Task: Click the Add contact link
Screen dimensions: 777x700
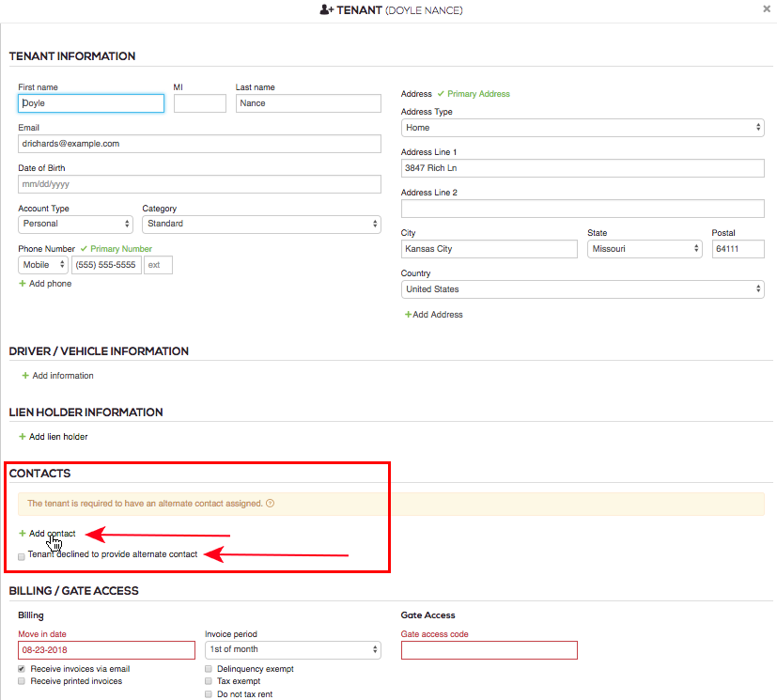Action: coord(52,534)
